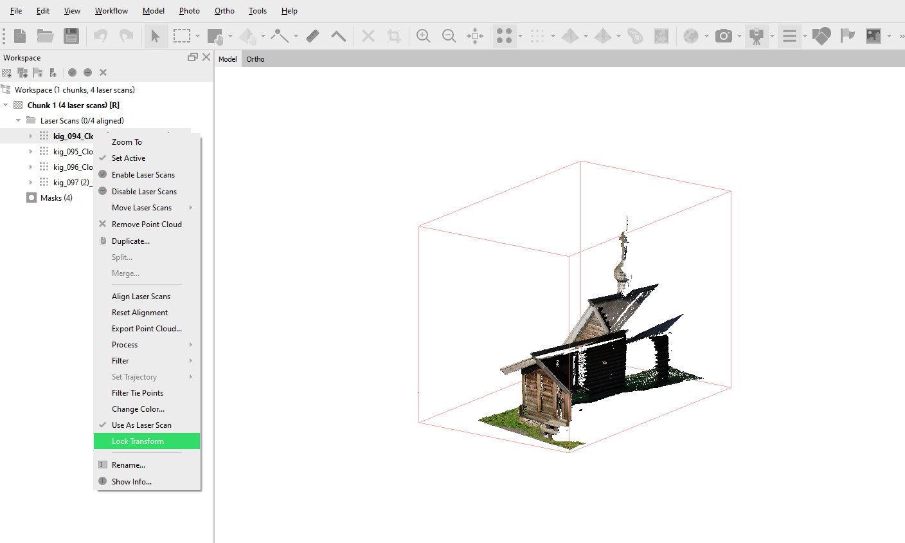Screen dimensions: 905x543
Task: Click the Delete Selection X icon
Action: (368, 36)
